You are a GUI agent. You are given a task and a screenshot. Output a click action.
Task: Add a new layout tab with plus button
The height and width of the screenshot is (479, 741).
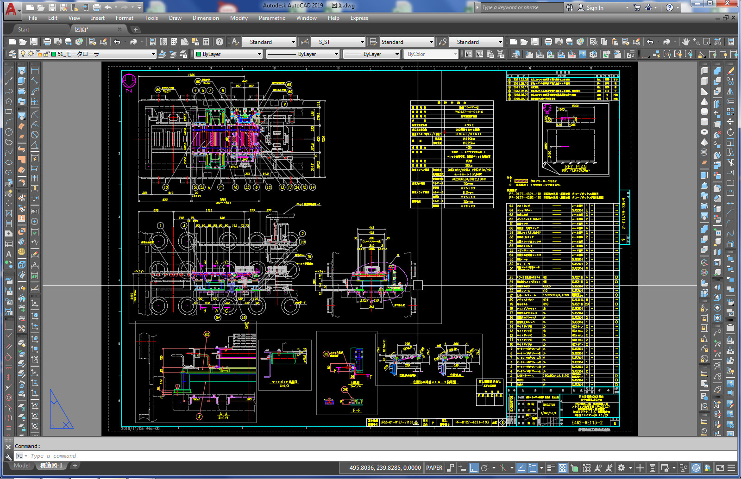click(75, 466)
